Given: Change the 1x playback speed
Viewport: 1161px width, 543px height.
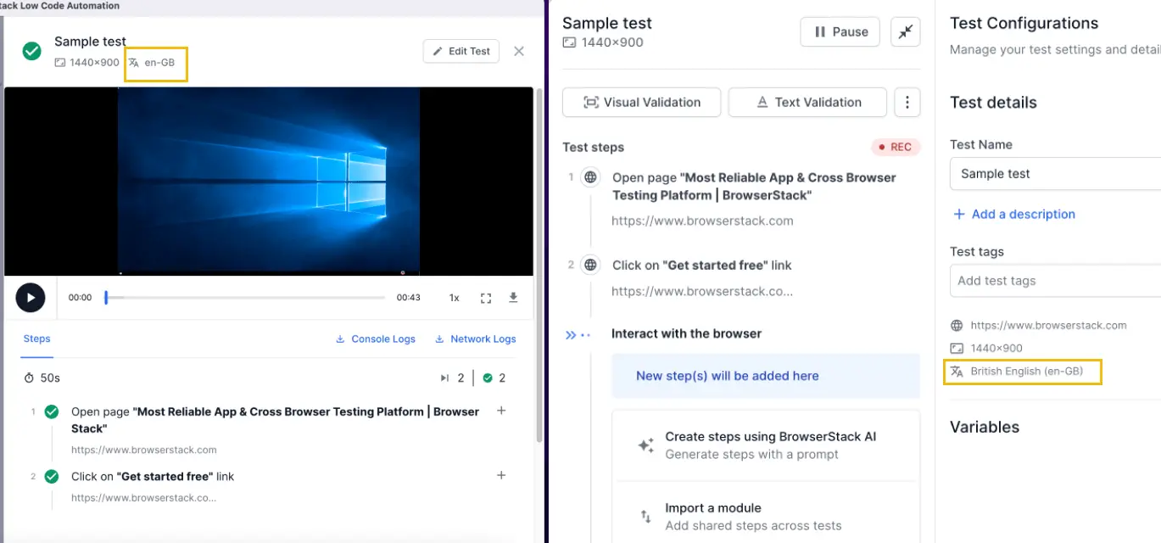Looking at the screenshot, I should [x=454, y=298].
